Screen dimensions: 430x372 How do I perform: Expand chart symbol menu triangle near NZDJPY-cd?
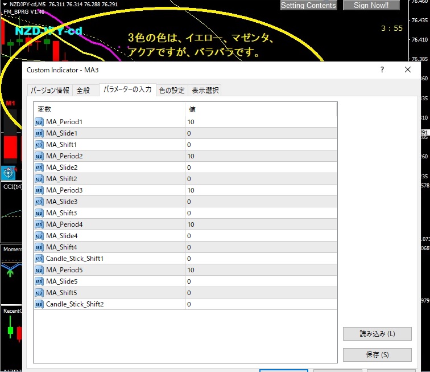(x=5, y=5)
